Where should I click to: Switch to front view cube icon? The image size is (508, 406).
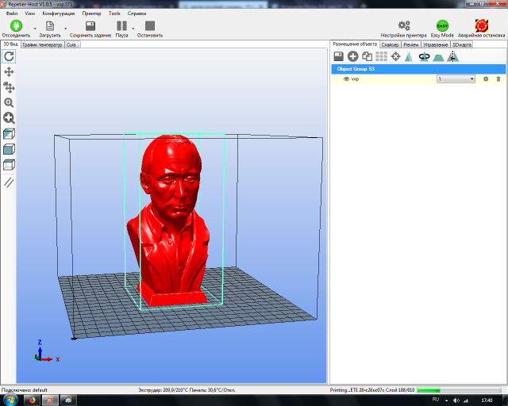point(9,149)
